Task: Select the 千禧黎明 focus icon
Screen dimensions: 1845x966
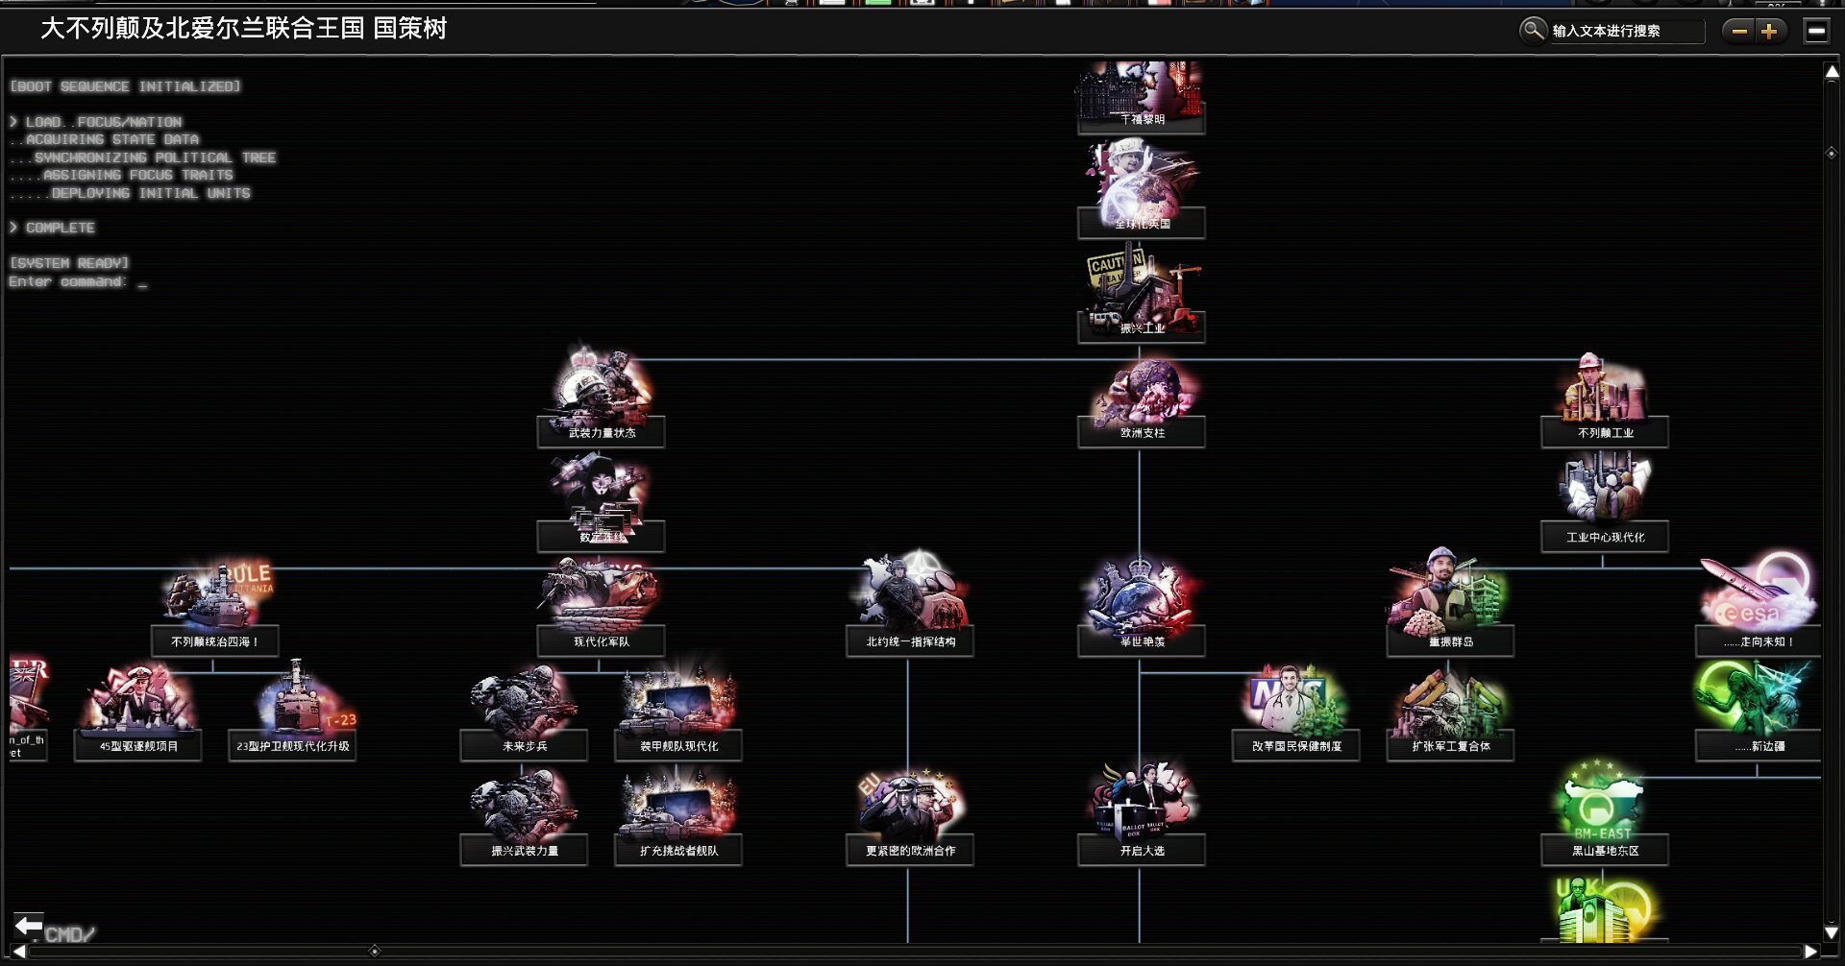Action: [x=1141, y=96]
